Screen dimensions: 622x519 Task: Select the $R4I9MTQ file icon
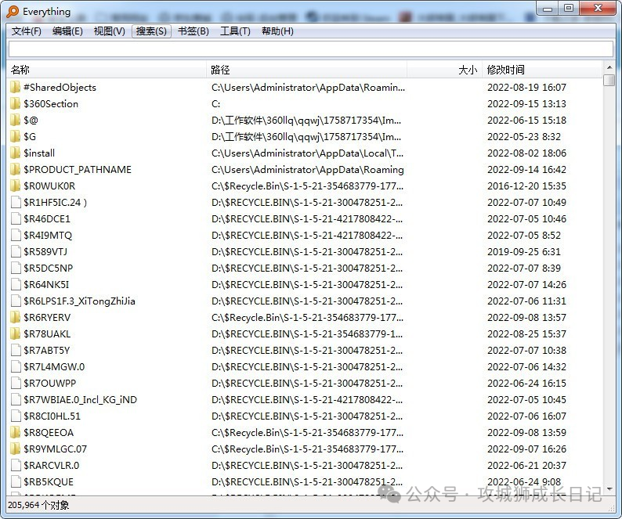coord(16,236)
